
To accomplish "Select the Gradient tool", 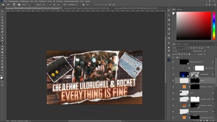I will (x=2, y=46).
